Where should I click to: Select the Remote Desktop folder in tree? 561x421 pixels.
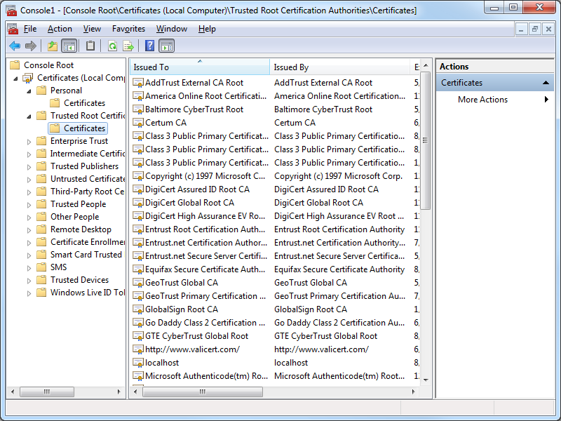[x=81, y=229]
